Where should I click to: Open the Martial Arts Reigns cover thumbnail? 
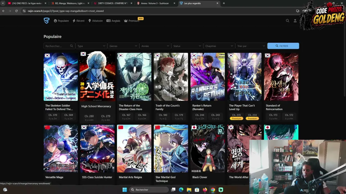click(x=134, y=148)
